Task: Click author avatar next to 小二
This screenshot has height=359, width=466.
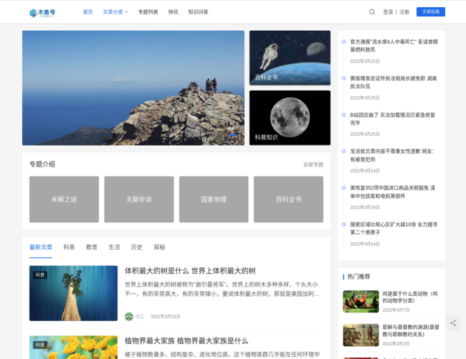Action: click(129, 317)
